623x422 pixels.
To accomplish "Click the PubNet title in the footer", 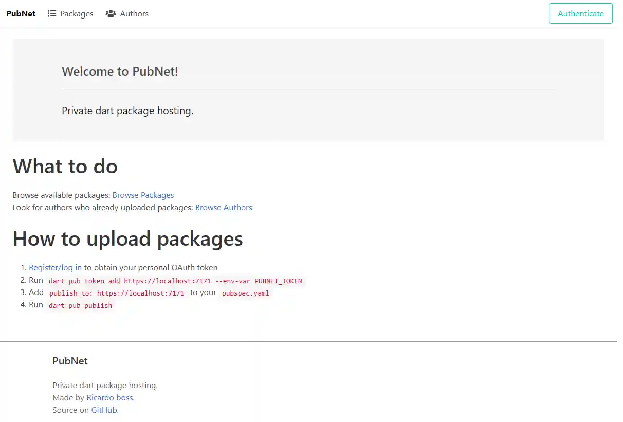I will pos(70,361).
